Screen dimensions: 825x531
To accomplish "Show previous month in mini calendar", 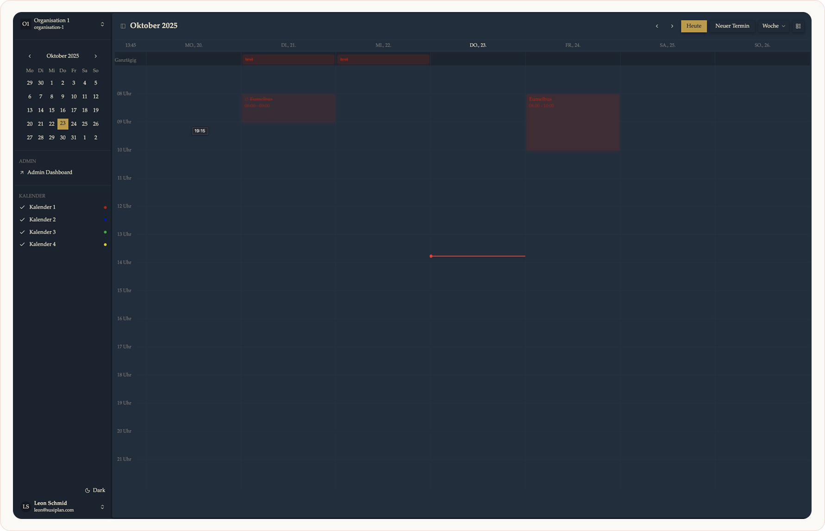I will tap(30, 56).
